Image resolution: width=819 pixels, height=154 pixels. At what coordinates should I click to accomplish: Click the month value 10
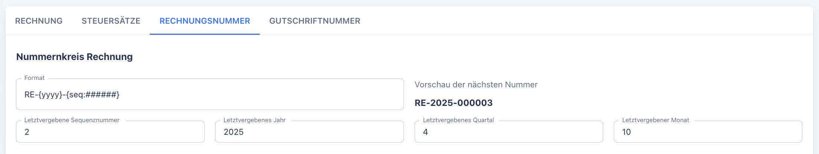626,132
